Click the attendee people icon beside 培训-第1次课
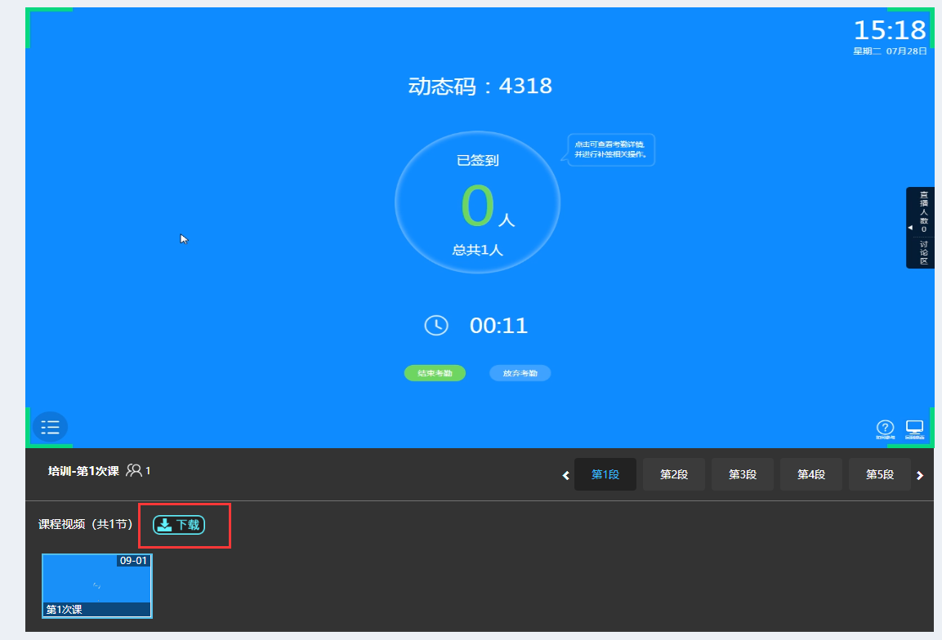The height and width of the screenshot is (640, 942). (x=134, y=471)
